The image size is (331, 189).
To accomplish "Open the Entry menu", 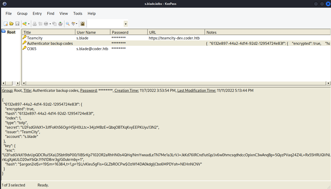I will pos(37,14).
